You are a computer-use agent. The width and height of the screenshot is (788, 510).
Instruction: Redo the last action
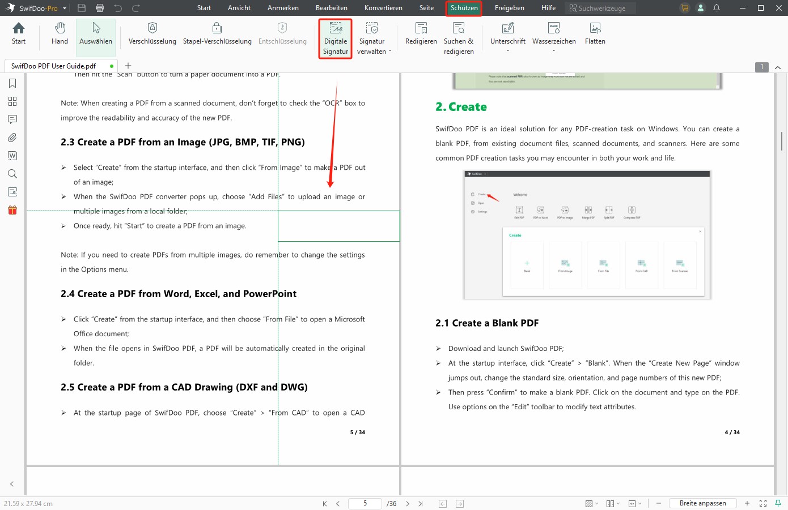pyautogui.click(x=136, y=8)
